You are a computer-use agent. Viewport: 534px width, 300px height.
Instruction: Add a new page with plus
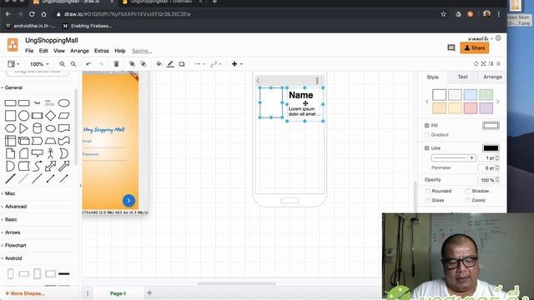point(149,292)
